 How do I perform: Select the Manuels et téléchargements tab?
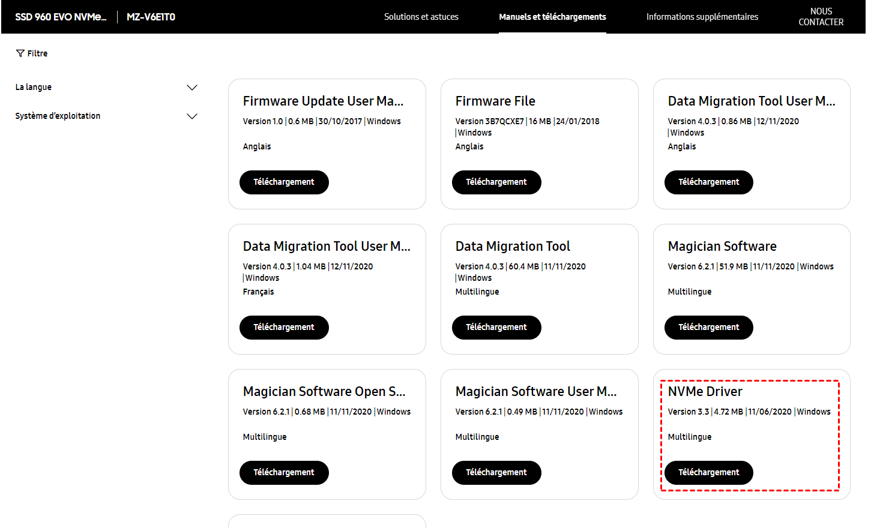(x=552, y=17)
